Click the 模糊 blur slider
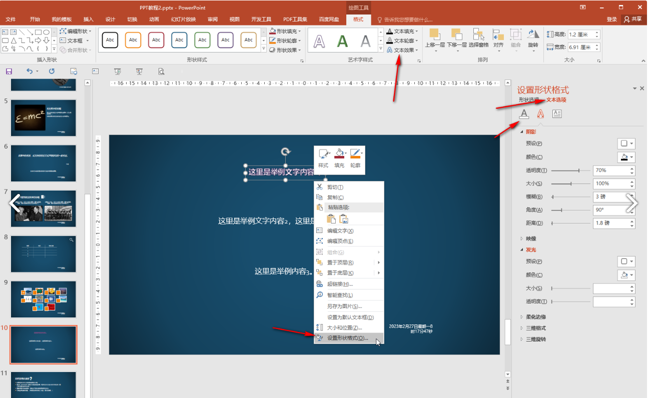648x398 pixels. (570, 197)
